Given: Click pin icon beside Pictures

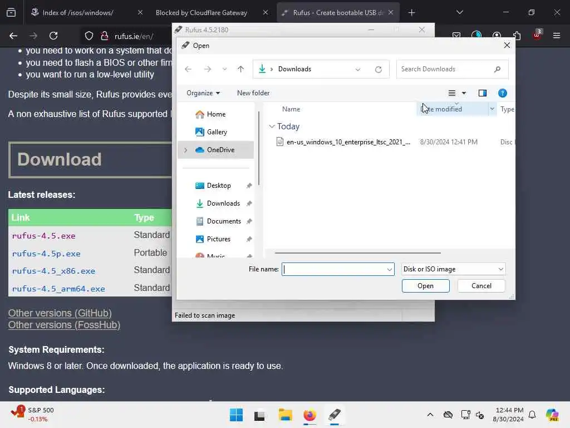Looking at the screenshot, I should [249, 239].
